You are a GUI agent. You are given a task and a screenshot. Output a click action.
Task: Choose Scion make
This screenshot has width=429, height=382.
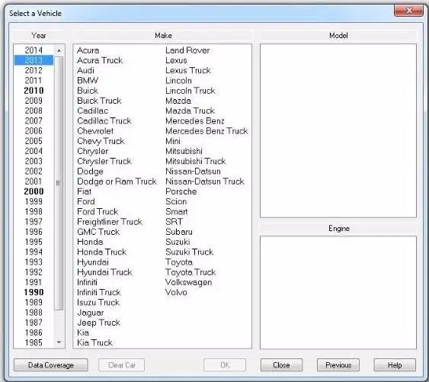(x=176, y=201)
